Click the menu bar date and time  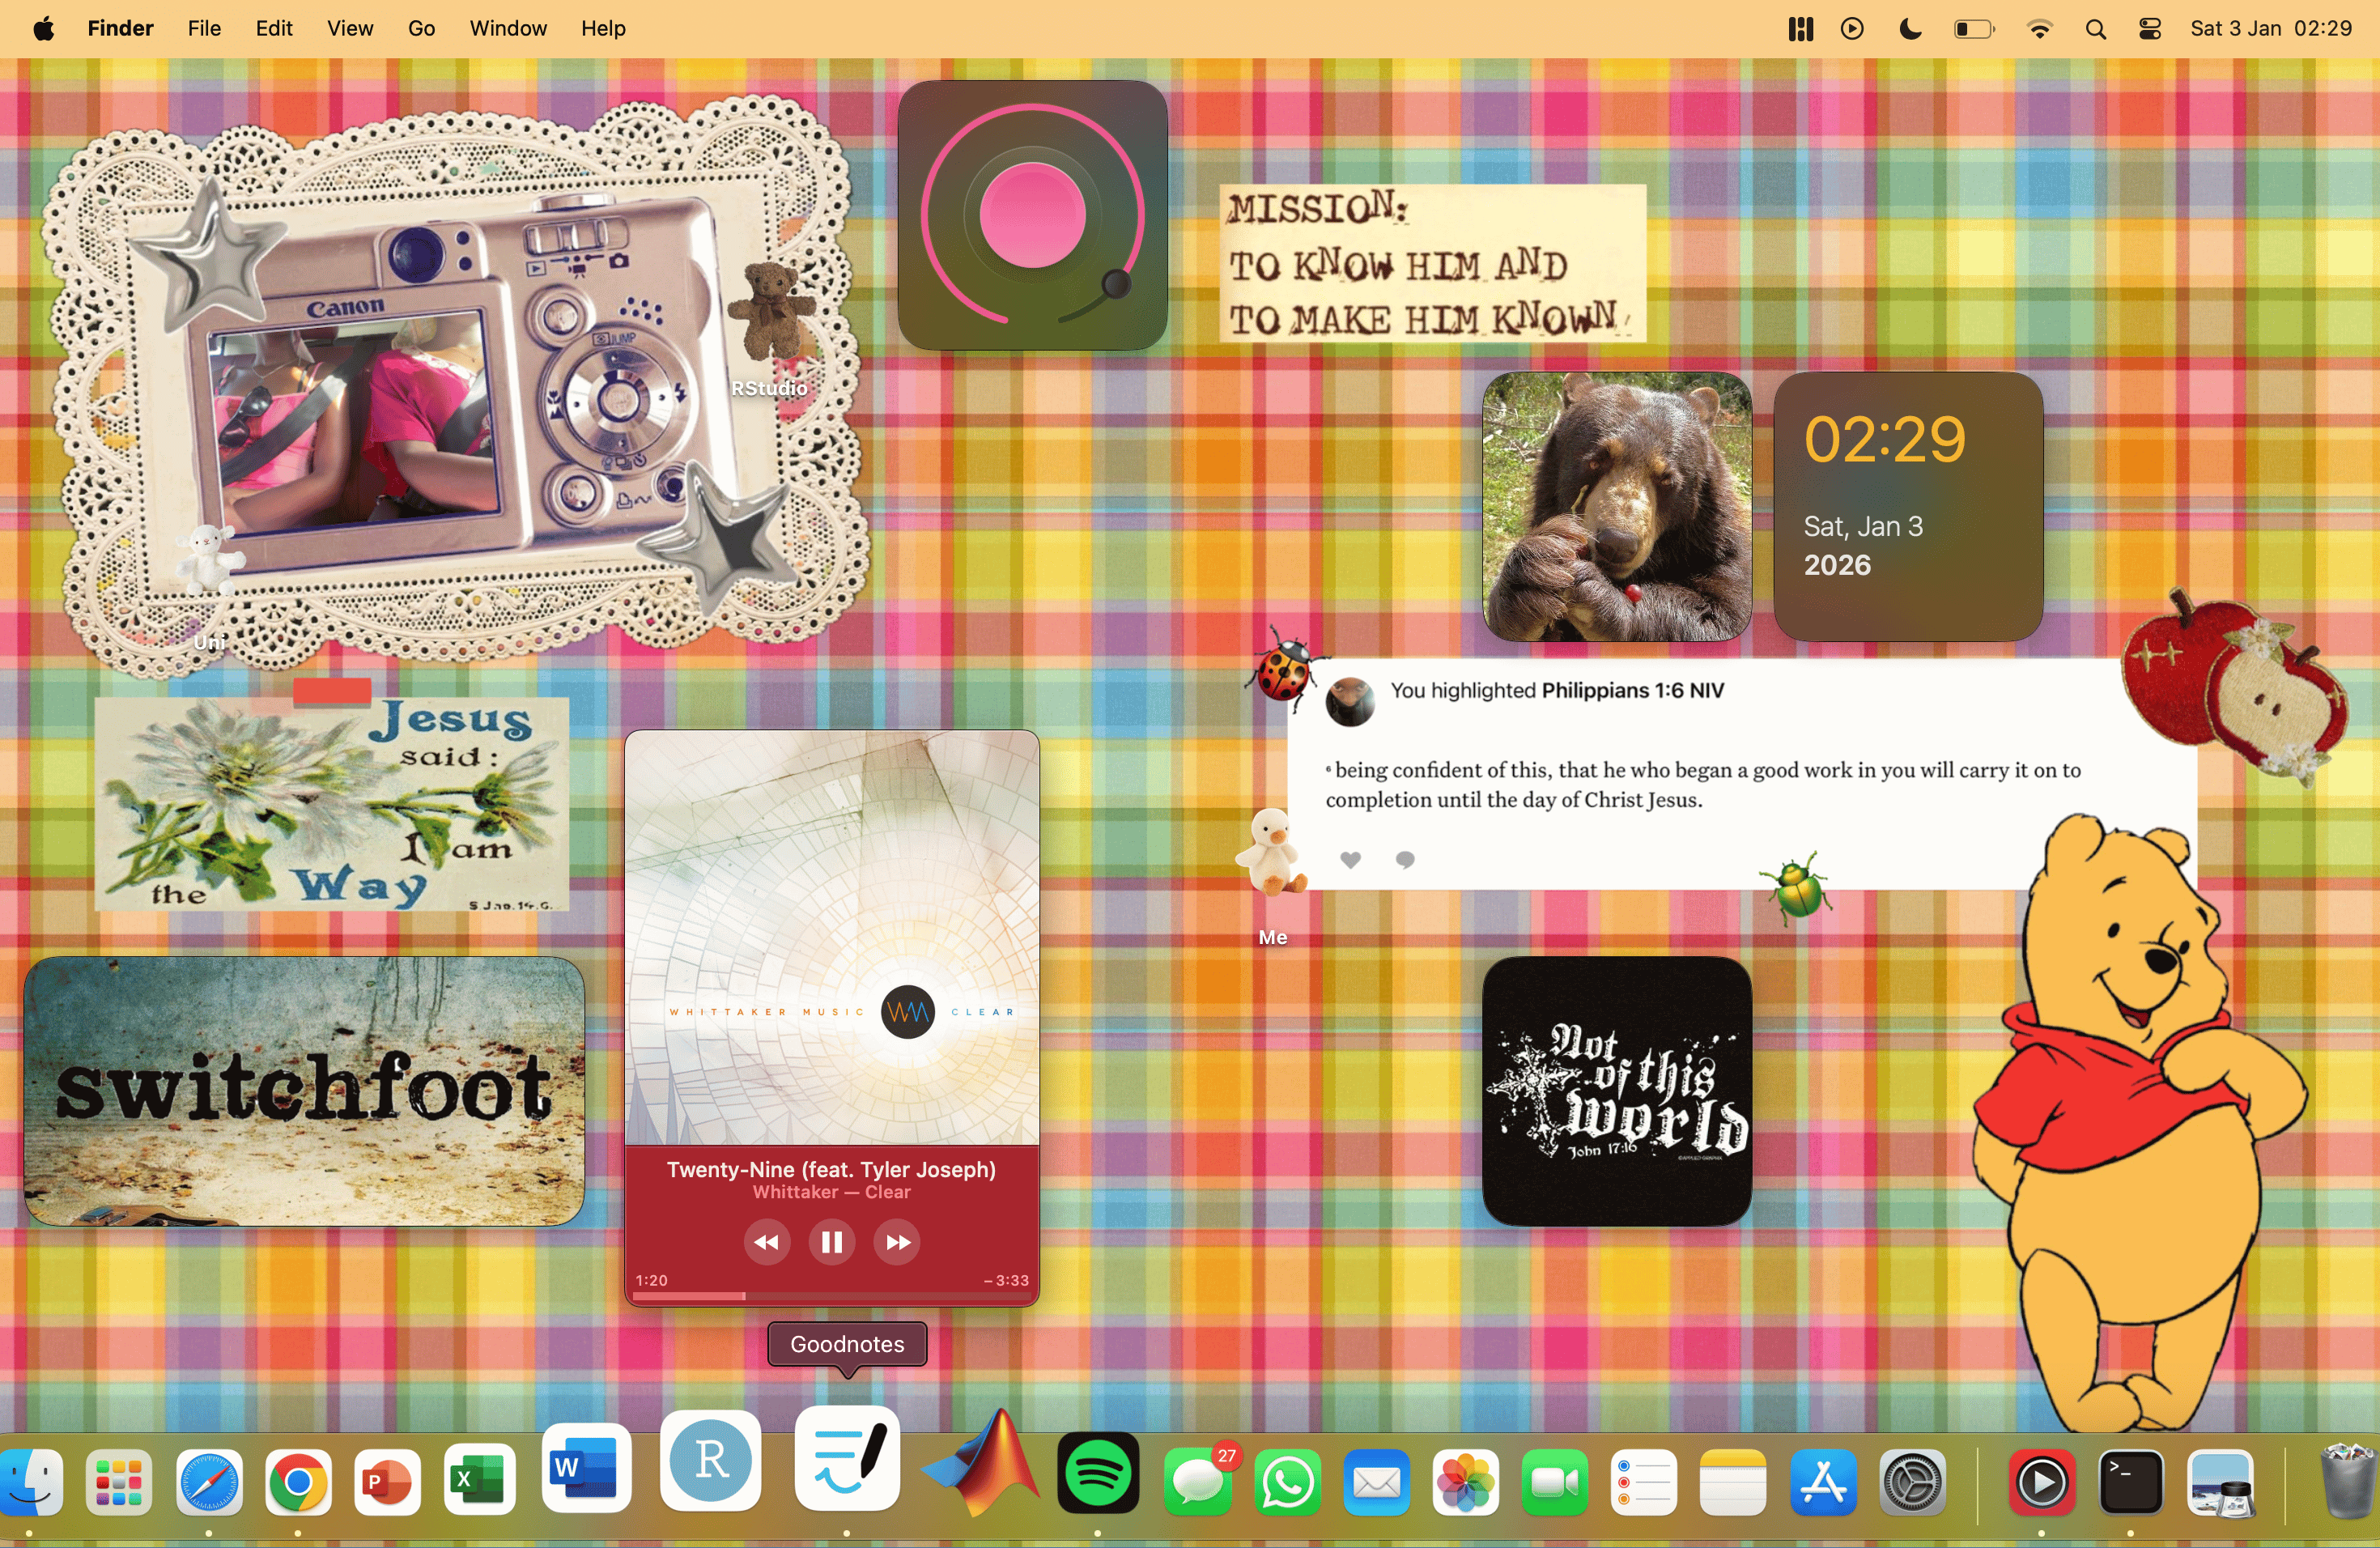point(2271,28)
